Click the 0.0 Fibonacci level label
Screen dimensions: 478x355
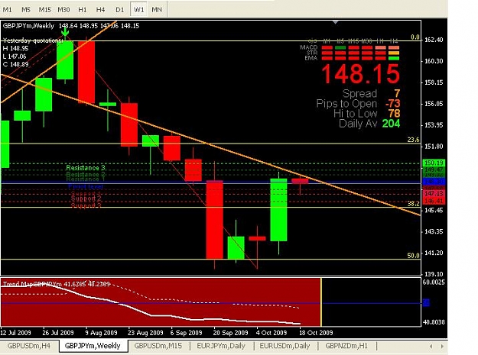415,37
